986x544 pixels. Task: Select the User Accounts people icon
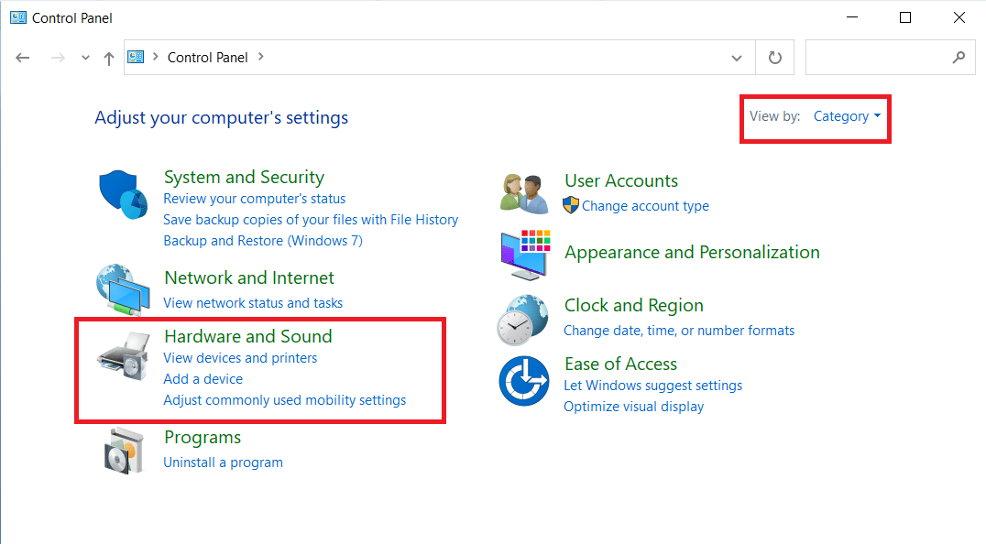pyautogui.click(x=523, y=190)
